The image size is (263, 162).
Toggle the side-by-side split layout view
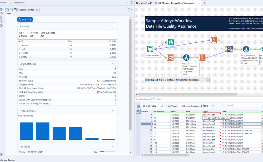[x=11, y=10]
